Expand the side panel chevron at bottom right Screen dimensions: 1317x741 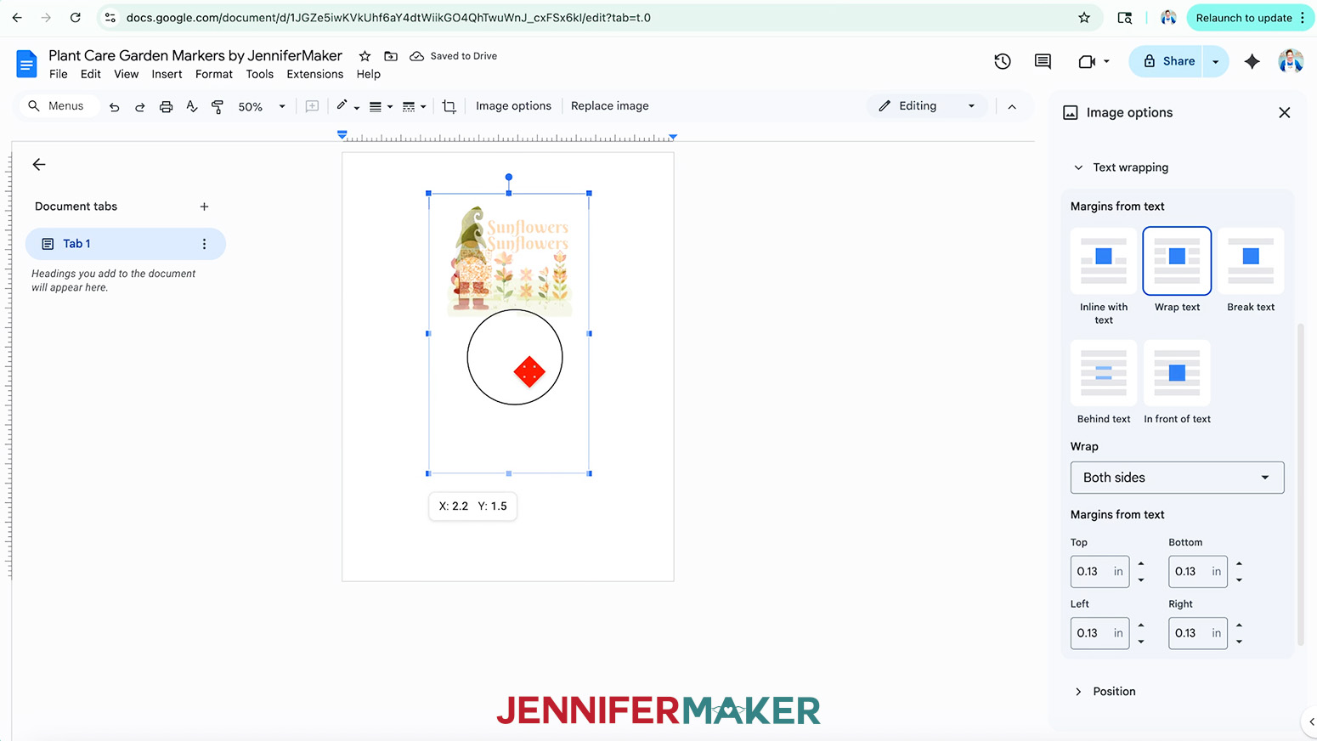(x=1311, y=721)
